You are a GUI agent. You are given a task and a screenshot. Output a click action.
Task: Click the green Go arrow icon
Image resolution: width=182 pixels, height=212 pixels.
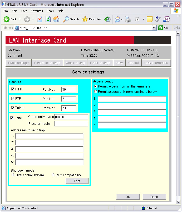[160, 28]
